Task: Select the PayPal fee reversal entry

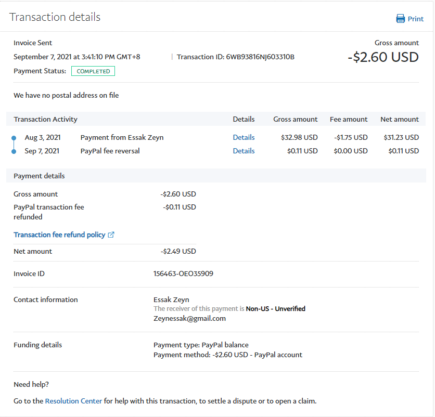Action: [x=110, y=151]
